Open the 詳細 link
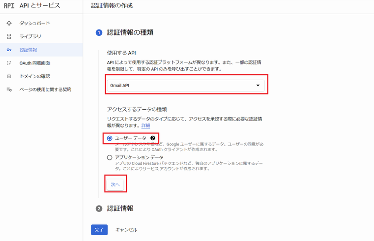This screenshot has width=374, height=241. coord(146,125)
